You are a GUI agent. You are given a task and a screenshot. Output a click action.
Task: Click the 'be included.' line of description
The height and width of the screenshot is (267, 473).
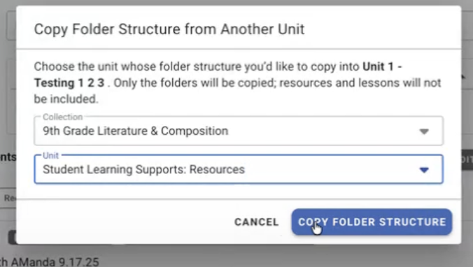click(x=66, y=99)
